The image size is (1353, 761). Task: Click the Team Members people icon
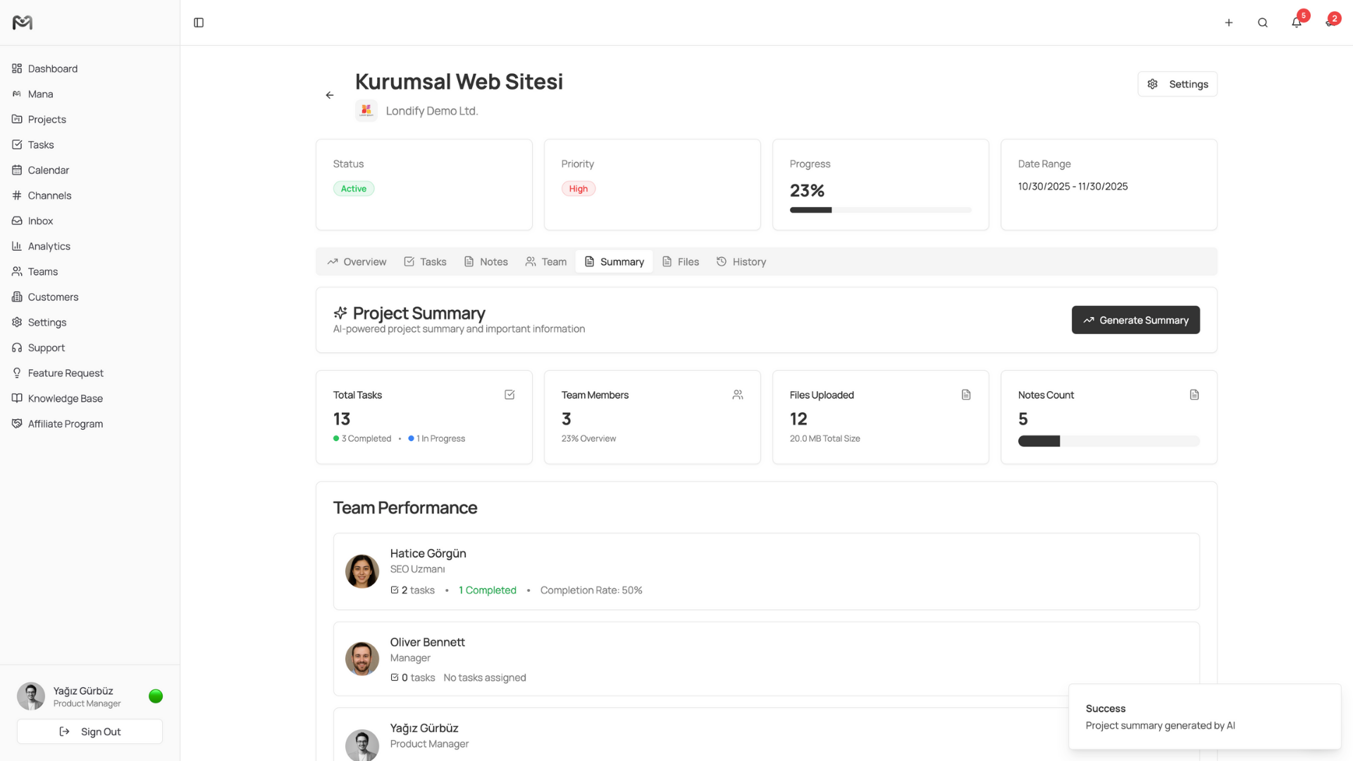point(738,395)
